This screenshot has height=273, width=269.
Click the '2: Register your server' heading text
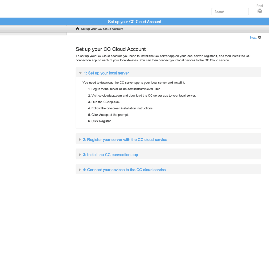[125, 140]
